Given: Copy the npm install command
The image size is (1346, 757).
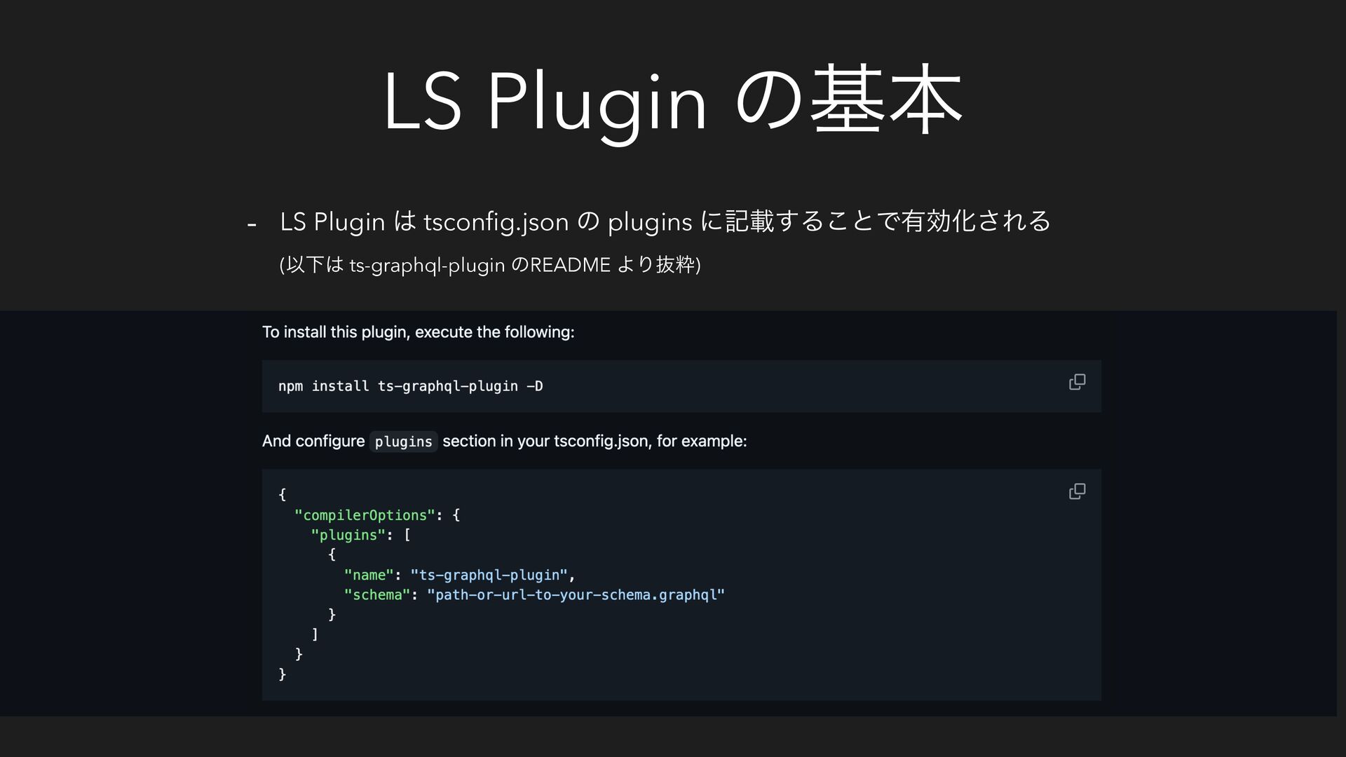Looking at the screenshot, I should tap(1077, 382).
